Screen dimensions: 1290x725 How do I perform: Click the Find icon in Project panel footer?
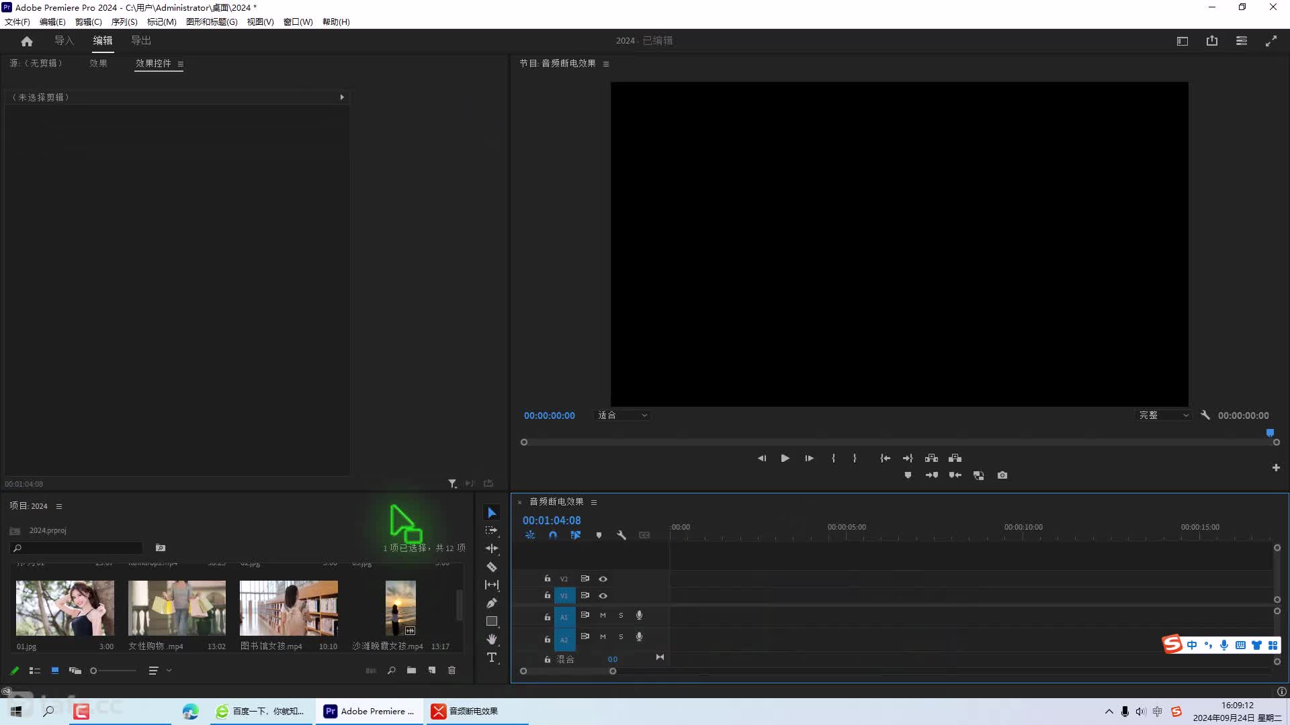392,671
